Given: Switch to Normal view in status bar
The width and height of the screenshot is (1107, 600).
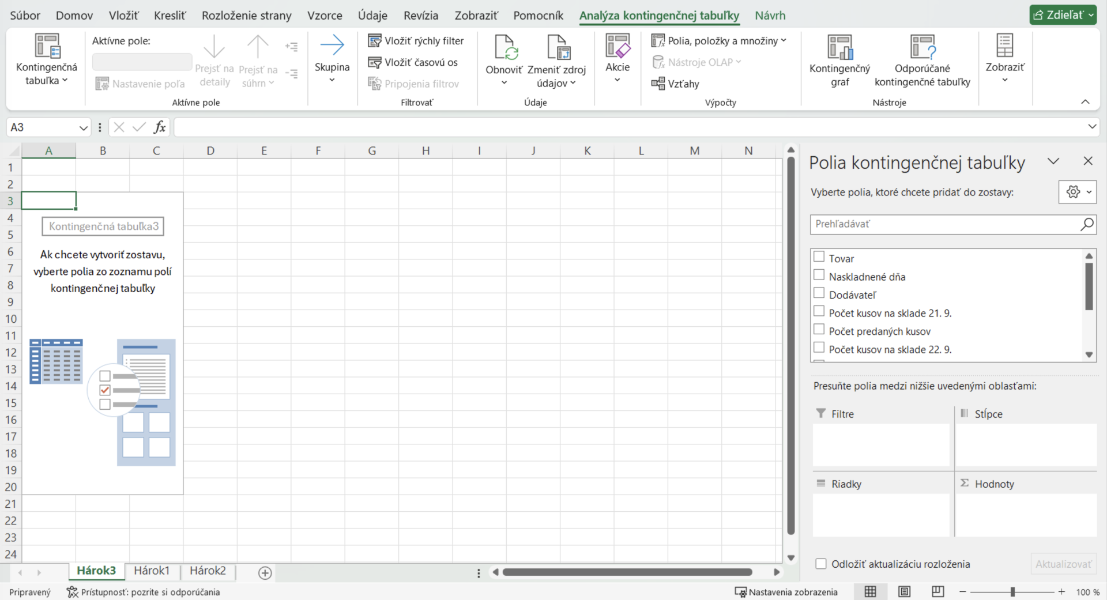Looking at the screenshot, I should tap(870, 592).
